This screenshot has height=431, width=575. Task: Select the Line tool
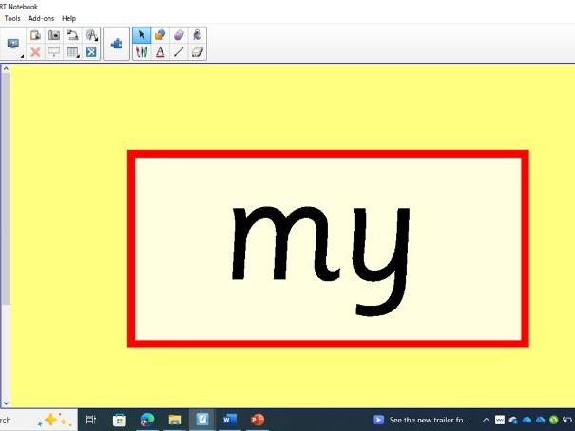coord(179,52)
